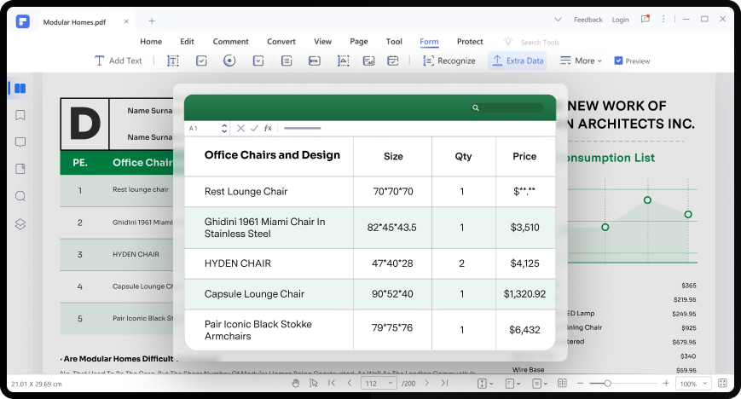This screenshot has height=399, width=741.
Task: Open the 100% zoom level dropdown
Action: click(x=692, y=384)
